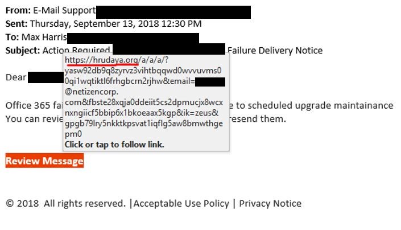Click the redacted sender address black bar
This screenshot has width=401, height=230.
pos(173,11)
